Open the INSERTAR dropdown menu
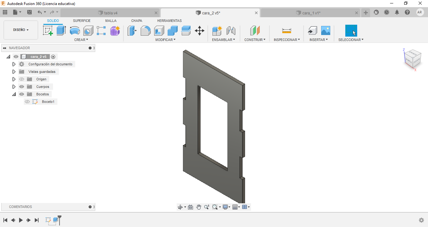Image resolution: width=428 pixels, height=227 pixels. pyautogui.click(x=319, y=40)
